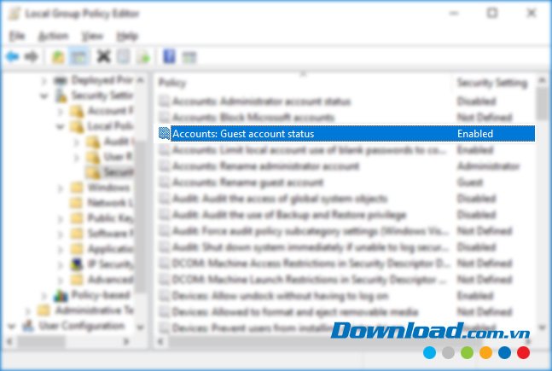Select 'Devices: Allowed to format and eject' policy
This screenshot has height=371, width=552.
[295, 311]
